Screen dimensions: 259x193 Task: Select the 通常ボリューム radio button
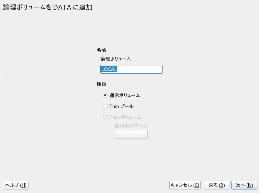tap(105, 95)
